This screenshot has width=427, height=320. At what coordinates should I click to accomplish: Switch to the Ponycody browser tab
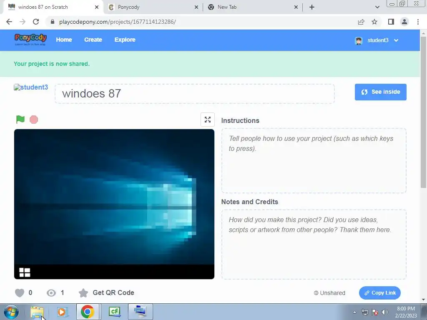pyautogui.click(x=154, y=7)
